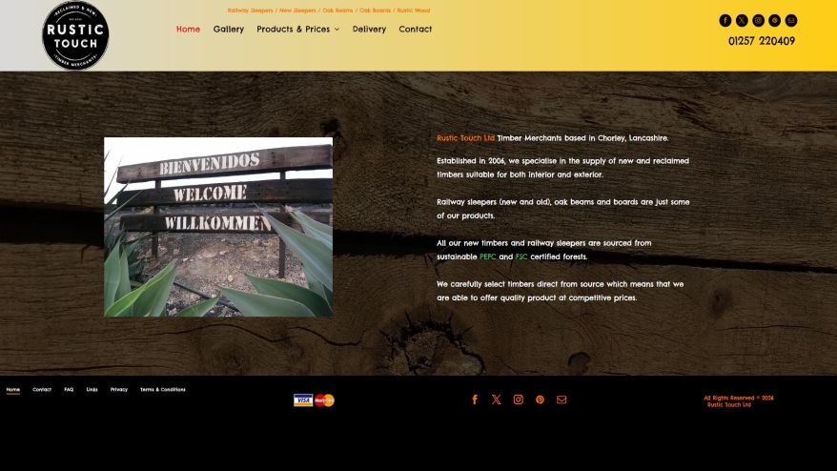Follow the green PEFC link
This screenshot has height=471, width=837.
488,256
